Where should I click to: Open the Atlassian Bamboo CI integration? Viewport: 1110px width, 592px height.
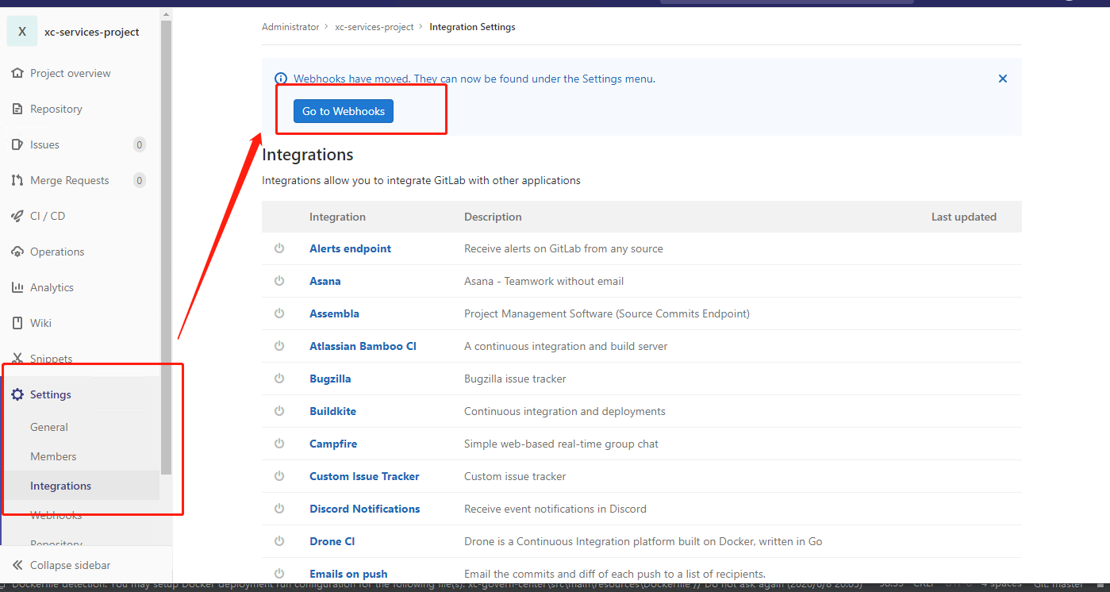point(363,346)
